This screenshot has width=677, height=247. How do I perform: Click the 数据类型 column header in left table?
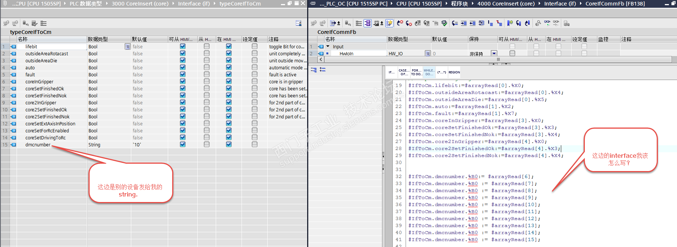point(109,39)
